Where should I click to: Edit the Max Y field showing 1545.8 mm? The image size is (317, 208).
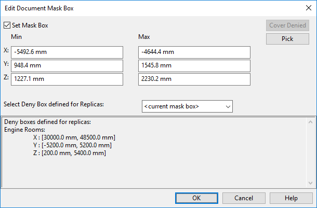[194, 65]
